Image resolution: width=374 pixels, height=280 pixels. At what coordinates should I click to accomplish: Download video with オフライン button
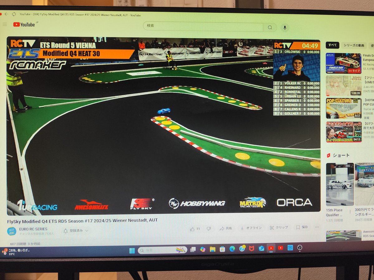click(x=251, y=228)
